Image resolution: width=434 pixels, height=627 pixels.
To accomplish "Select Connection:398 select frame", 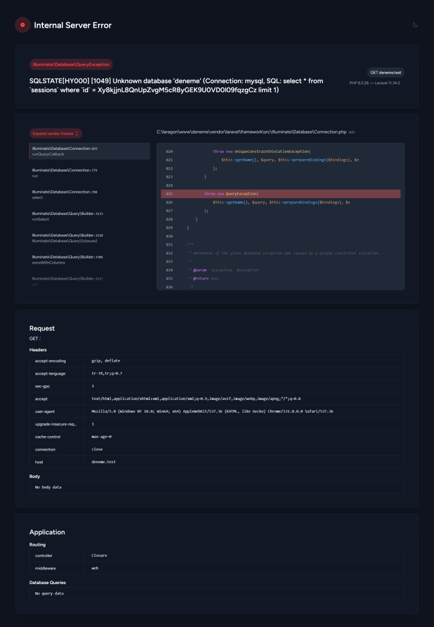I will coord(89,194).
